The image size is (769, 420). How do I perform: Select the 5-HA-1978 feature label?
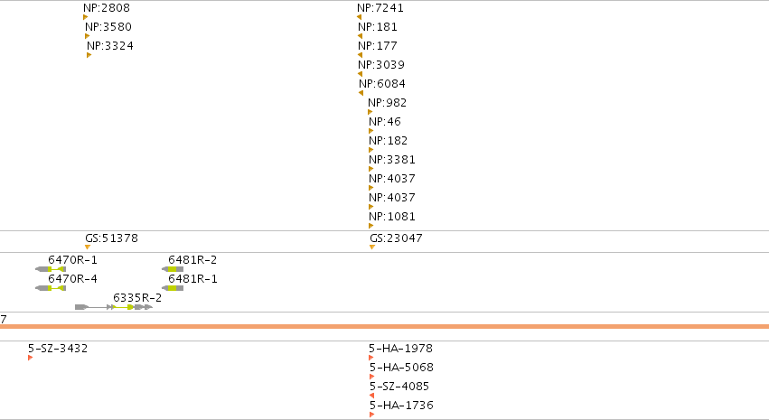(x=400, y=349)
